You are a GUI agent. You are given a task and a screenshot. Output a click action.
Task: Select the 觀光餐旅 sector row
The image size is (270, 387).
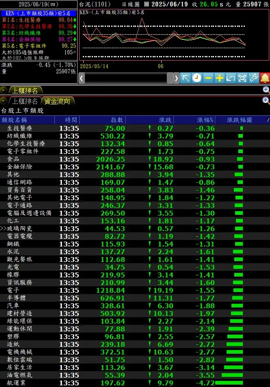135,259
